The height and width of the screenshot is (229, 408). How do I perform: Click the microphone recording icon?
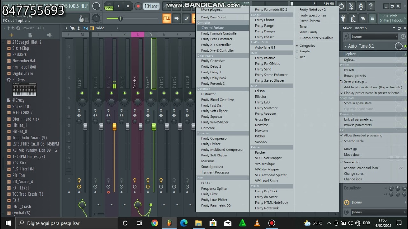(x=361, y=6)
